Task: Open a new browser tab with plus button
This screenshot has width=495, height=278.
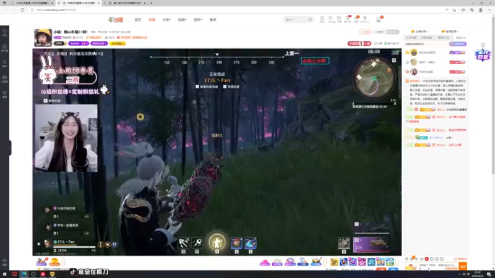Action: [151, 3]
